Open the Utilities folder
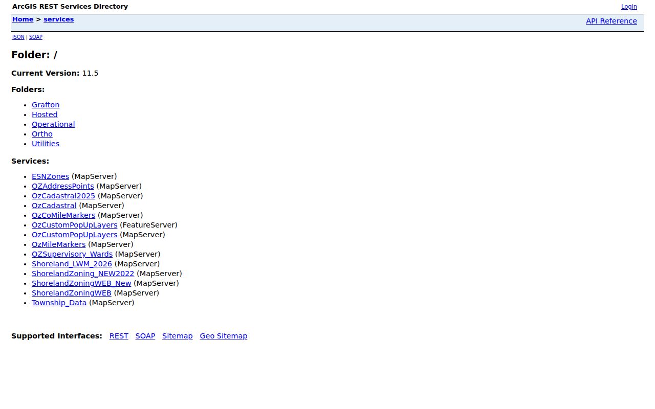655x409 pixels. coord(46,144)
